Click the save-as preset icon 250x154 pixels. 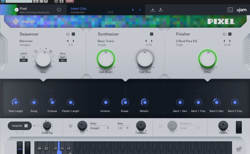[x=161, y=10]
